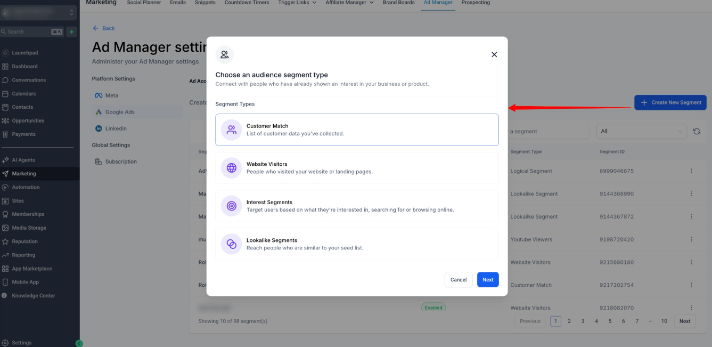712x347 pixels.
Task: Open the account switcher dropdown
Action: 38,13
